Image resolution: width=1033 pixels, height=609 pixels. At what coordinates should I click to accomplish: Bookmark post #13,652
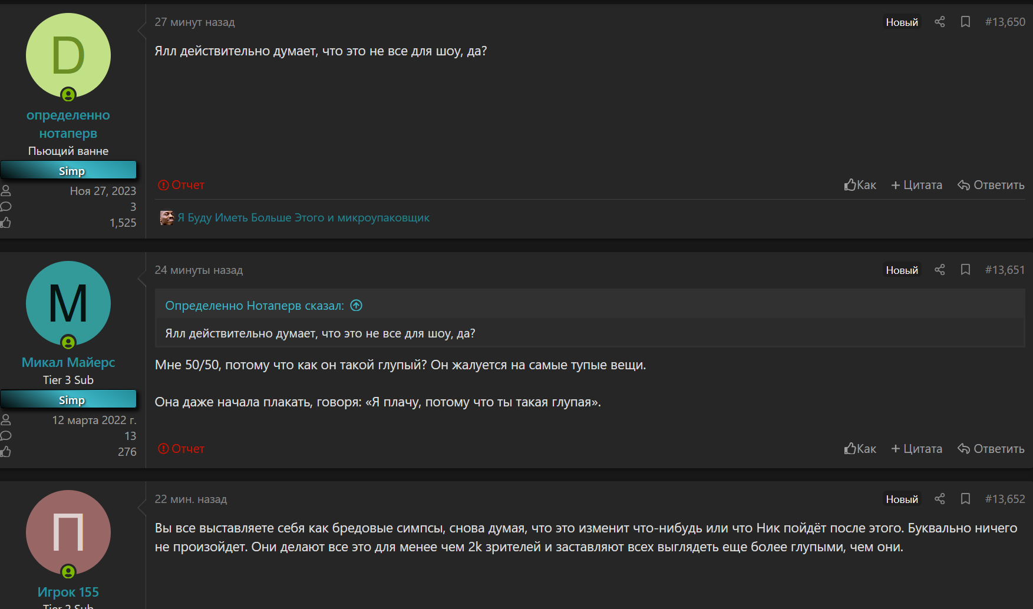tap(965, 499)
